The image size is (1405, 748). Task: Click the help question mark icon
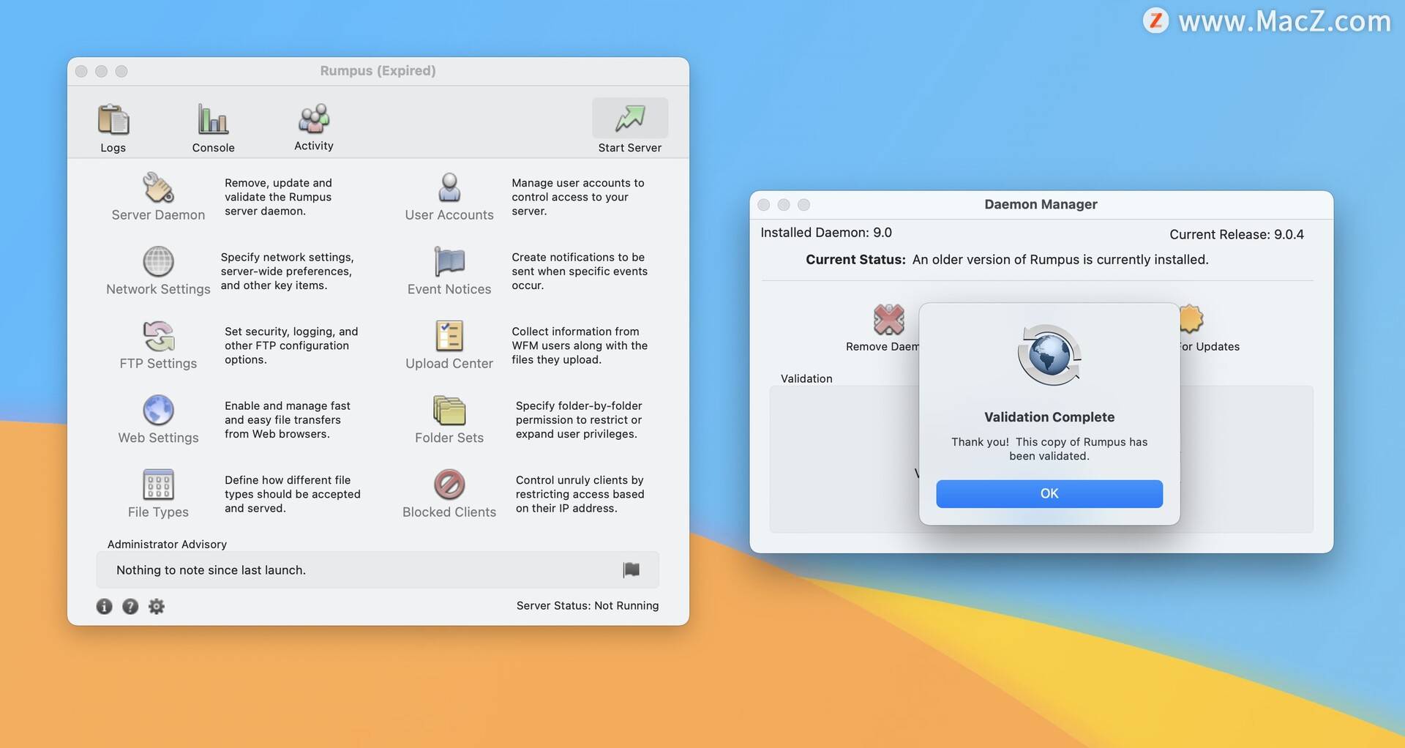[130, 606]
